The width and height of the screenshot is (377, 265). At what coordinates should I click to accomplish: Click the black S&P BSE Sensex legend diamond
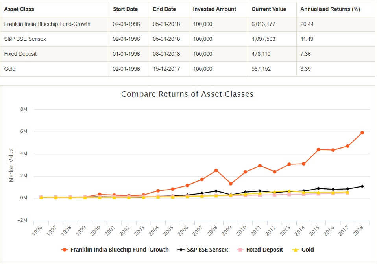pos(181,250)
